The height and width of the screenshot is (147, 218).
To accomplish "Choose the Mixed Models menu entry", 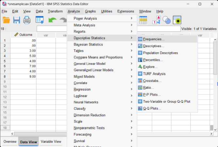I will pos(102,76).
